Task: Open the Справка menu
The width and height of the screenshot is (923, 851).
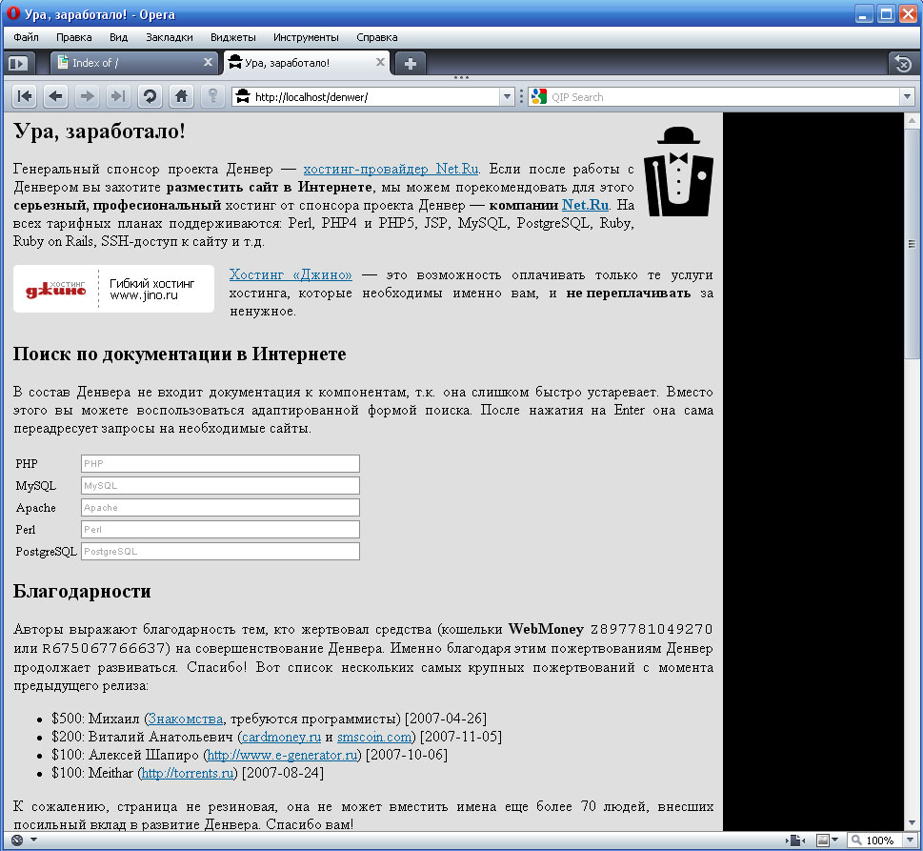Action: (x=377, y=37)
